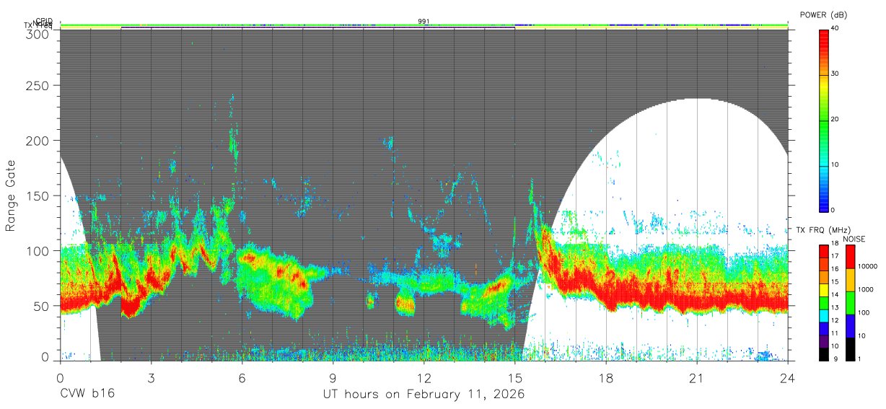
Task: Select the green 13-14 MHz TX FRQ swatch
Action: point(823,302)
